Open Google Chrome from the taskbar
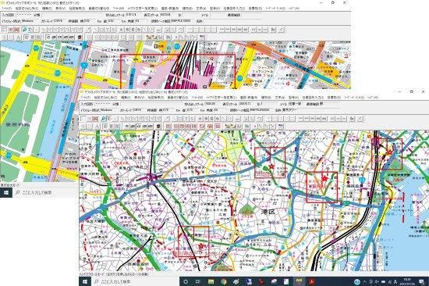 (224, 281)
